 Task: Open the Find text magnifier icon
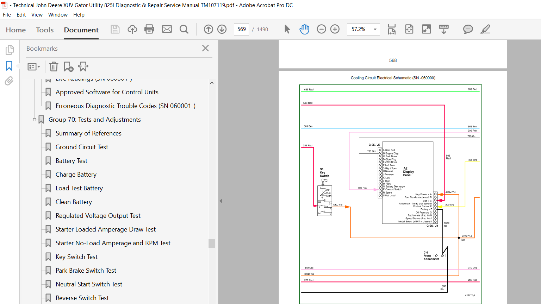point(184,29)
